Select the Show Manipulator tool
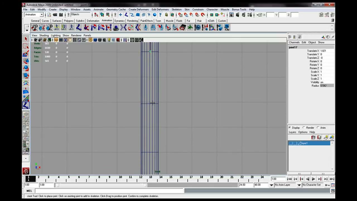The height and width of the screenshot is (201, 357). coord(26,98)
